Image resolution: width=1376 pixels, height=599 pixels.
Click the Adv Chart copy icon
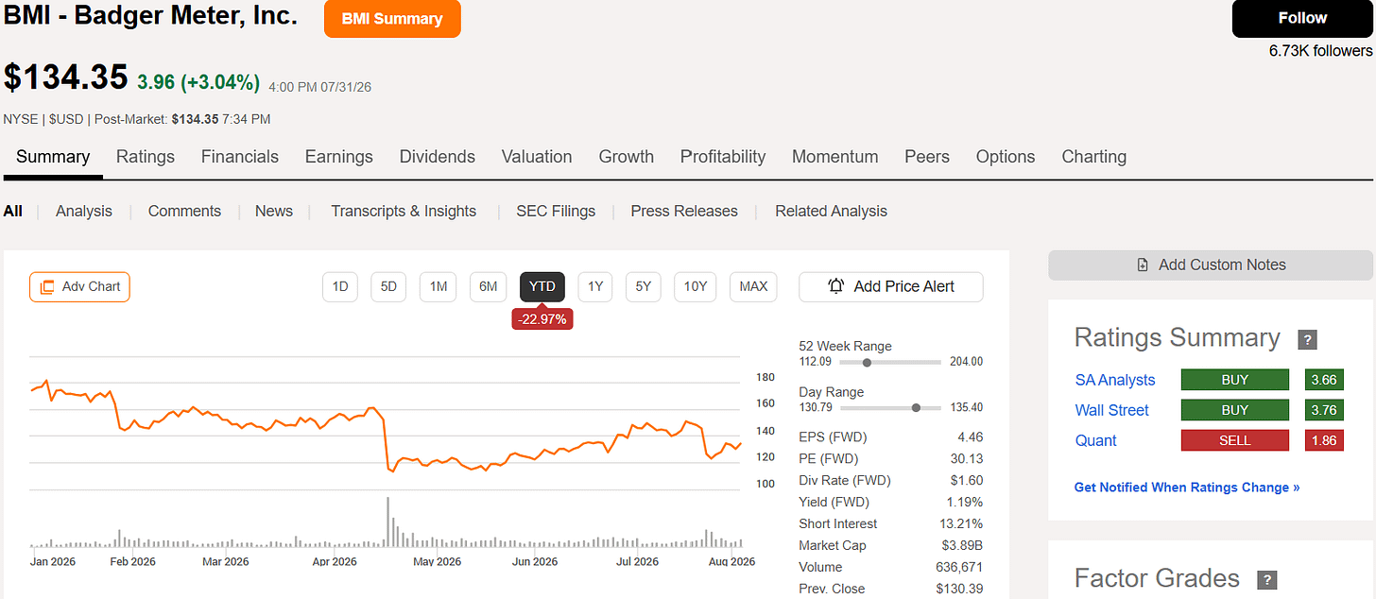point(47,286)
